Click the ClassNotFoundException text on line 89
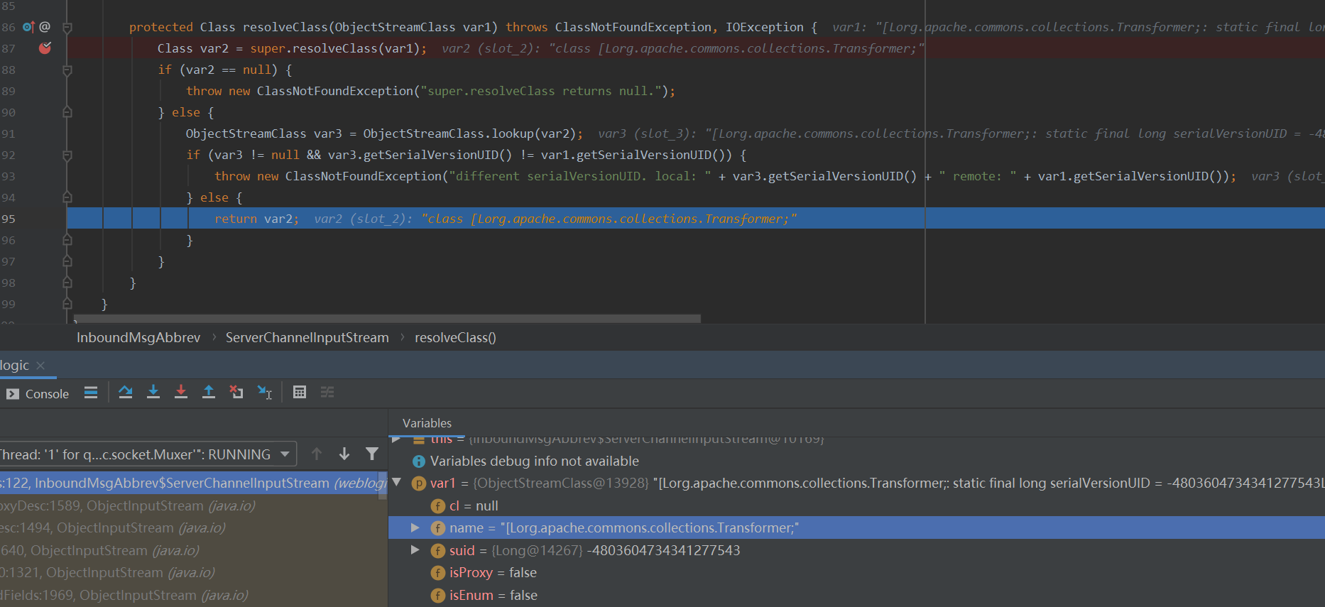Screen dimensions: 1325x607 tap(334, 91)
